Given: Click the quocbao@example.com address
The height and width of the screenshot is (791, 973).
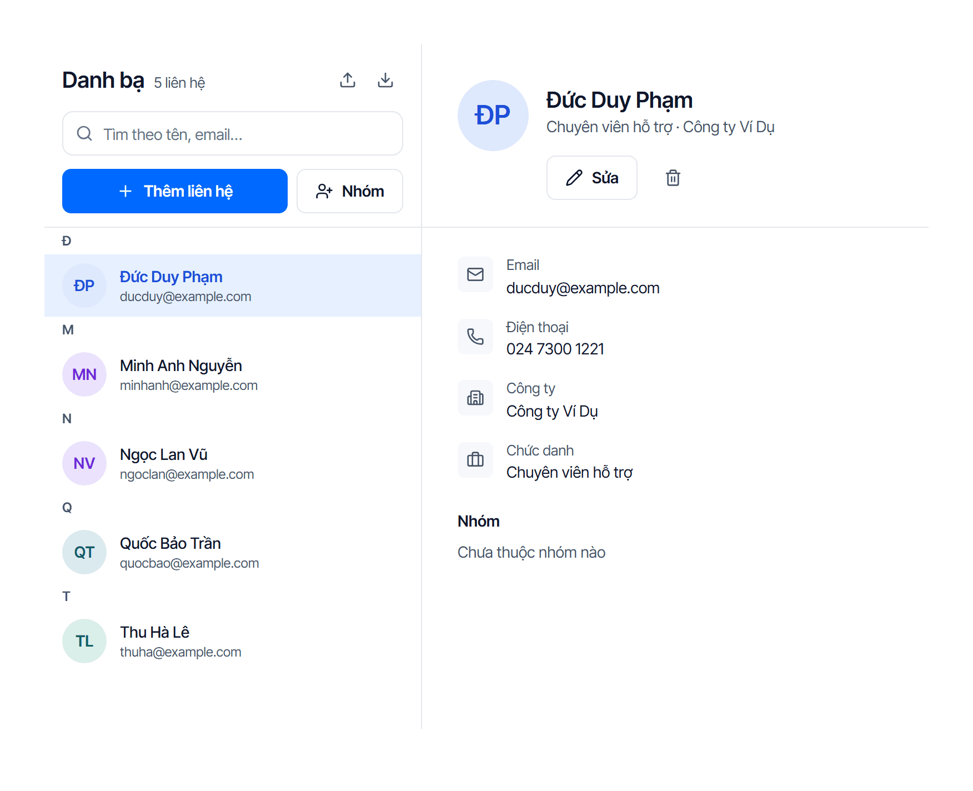Looking at the screenshot, I should tap(189, 563).
